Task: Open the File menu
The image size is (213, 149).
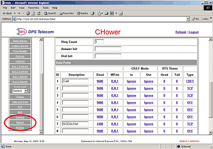Action: (x=5, y=8)
